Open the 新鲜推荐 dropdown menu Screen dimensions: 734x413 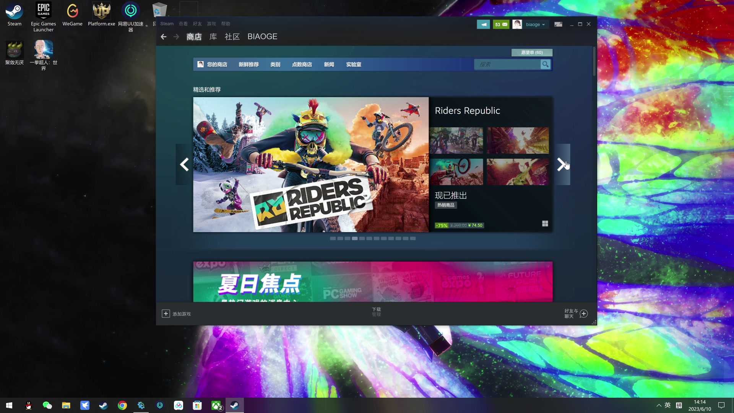pos(248,64)
